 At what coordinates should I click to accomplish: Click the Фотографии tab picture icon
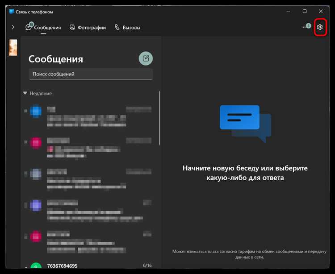pos(72,27)
